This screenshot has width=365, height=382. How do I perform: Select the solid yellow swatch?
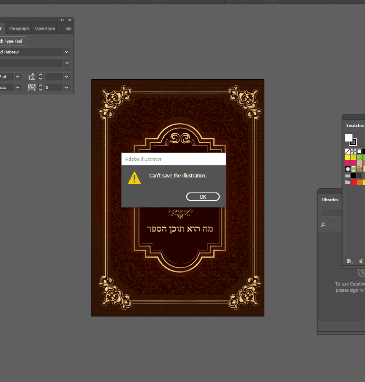348,157
